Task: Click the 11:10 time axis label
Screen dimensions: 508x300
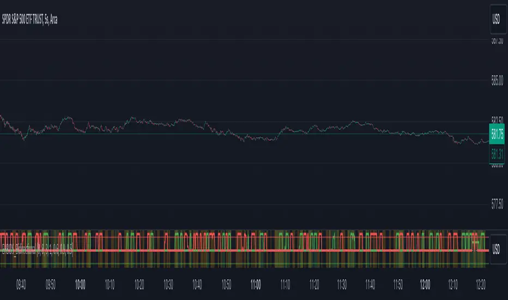Action: (x=284, y=283)
